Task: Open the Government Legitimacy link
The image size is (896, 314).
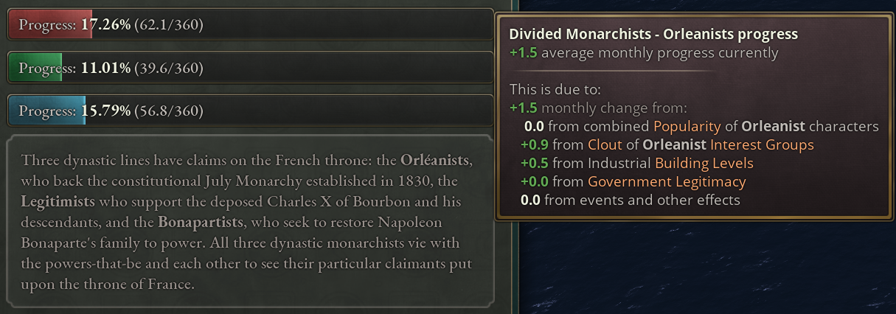Action: (667, 181)
